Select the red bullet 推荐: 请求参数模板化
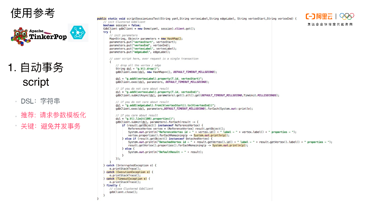The width and height of the screenshot is (365, 205). coord(53,115)
